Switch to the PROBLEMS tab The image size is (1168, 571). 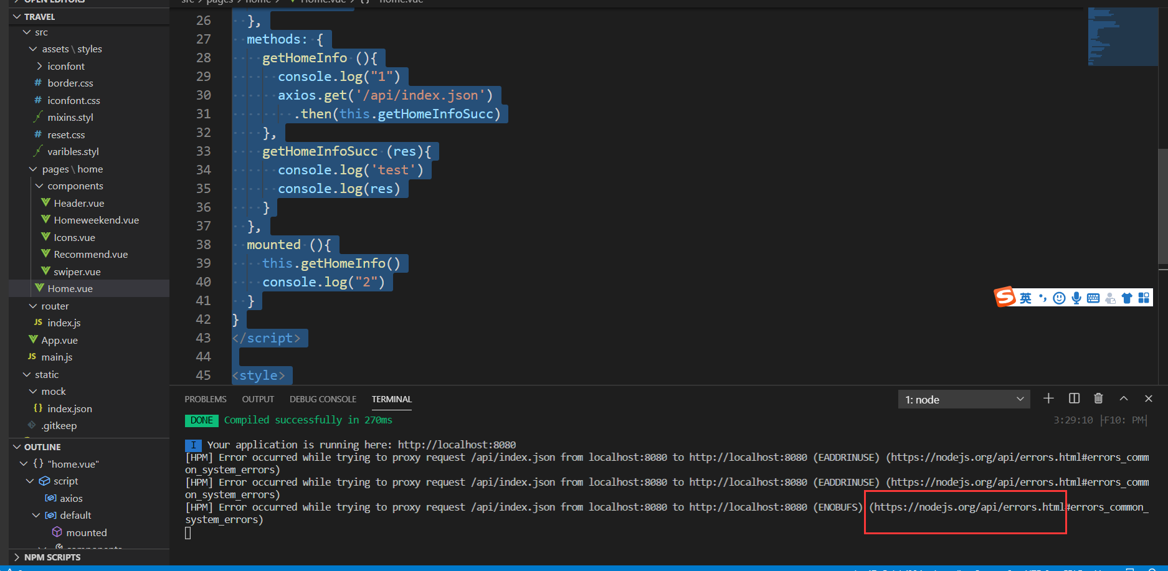tap(206, 399)
